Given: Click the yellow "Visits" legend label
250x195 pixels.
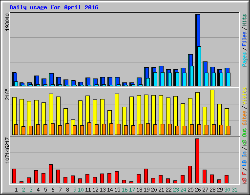Looking at the screenshot, I should coord(245,96).
